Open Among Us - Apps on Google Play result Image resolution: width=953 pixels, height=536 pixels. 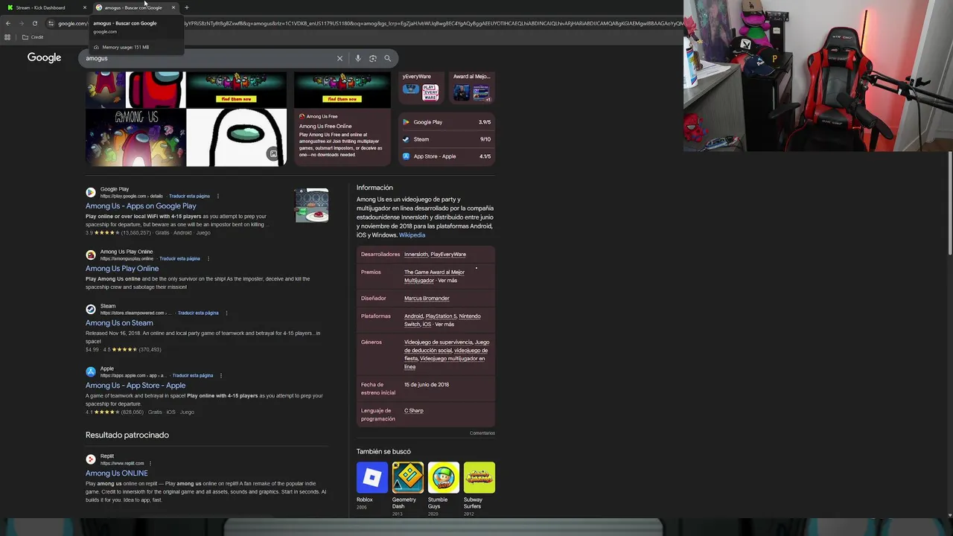141,206
